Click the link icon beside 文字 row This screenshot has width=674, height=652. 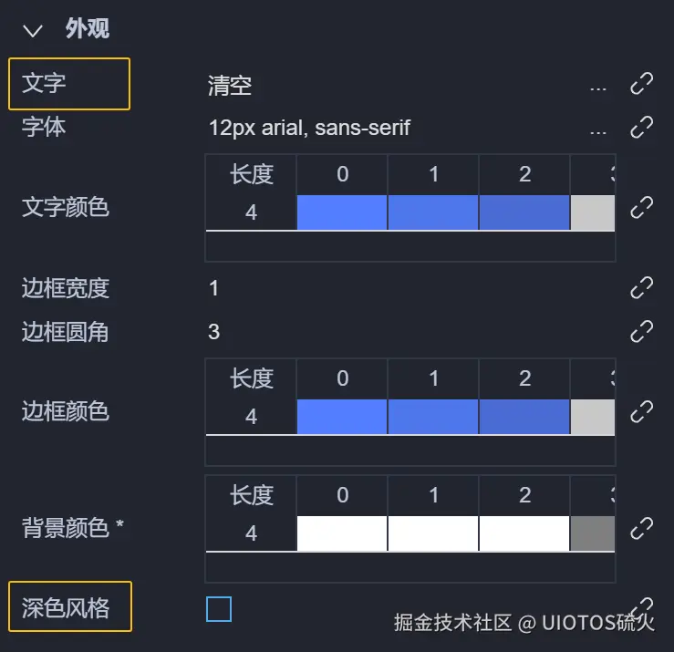point(642,85)
